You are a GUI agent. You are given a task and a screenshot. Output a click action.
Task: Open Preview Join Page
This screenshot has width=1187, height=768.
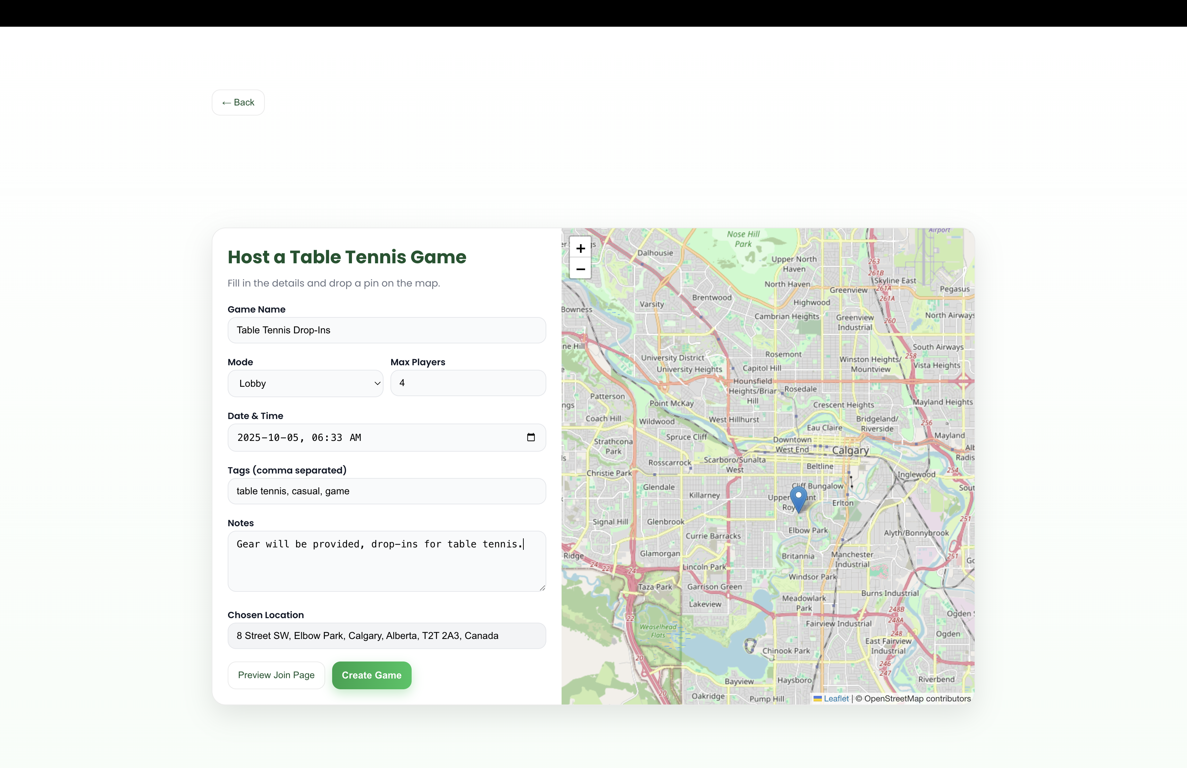[x=276, y=675]
